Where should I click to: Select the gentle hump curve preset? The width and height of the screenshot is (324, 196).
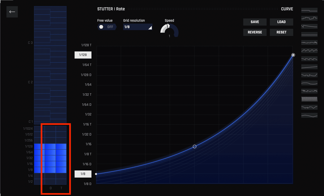[309, 83]
